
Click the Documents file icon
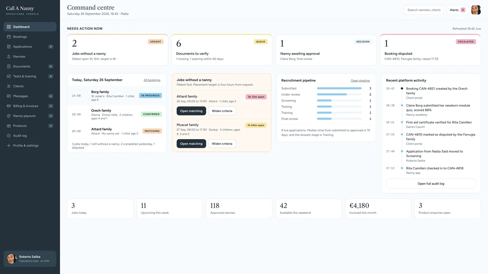[9, 66]
